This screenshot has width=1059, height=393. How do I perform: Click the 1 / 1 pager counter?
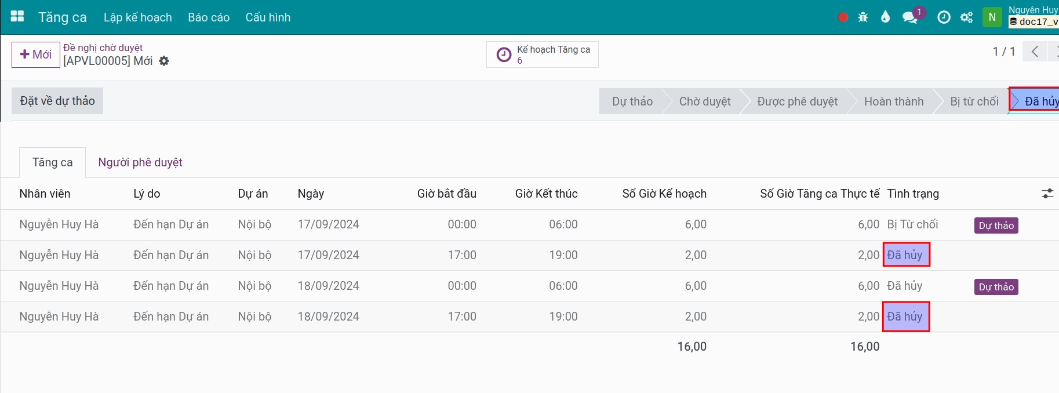tap(1004, 52)
